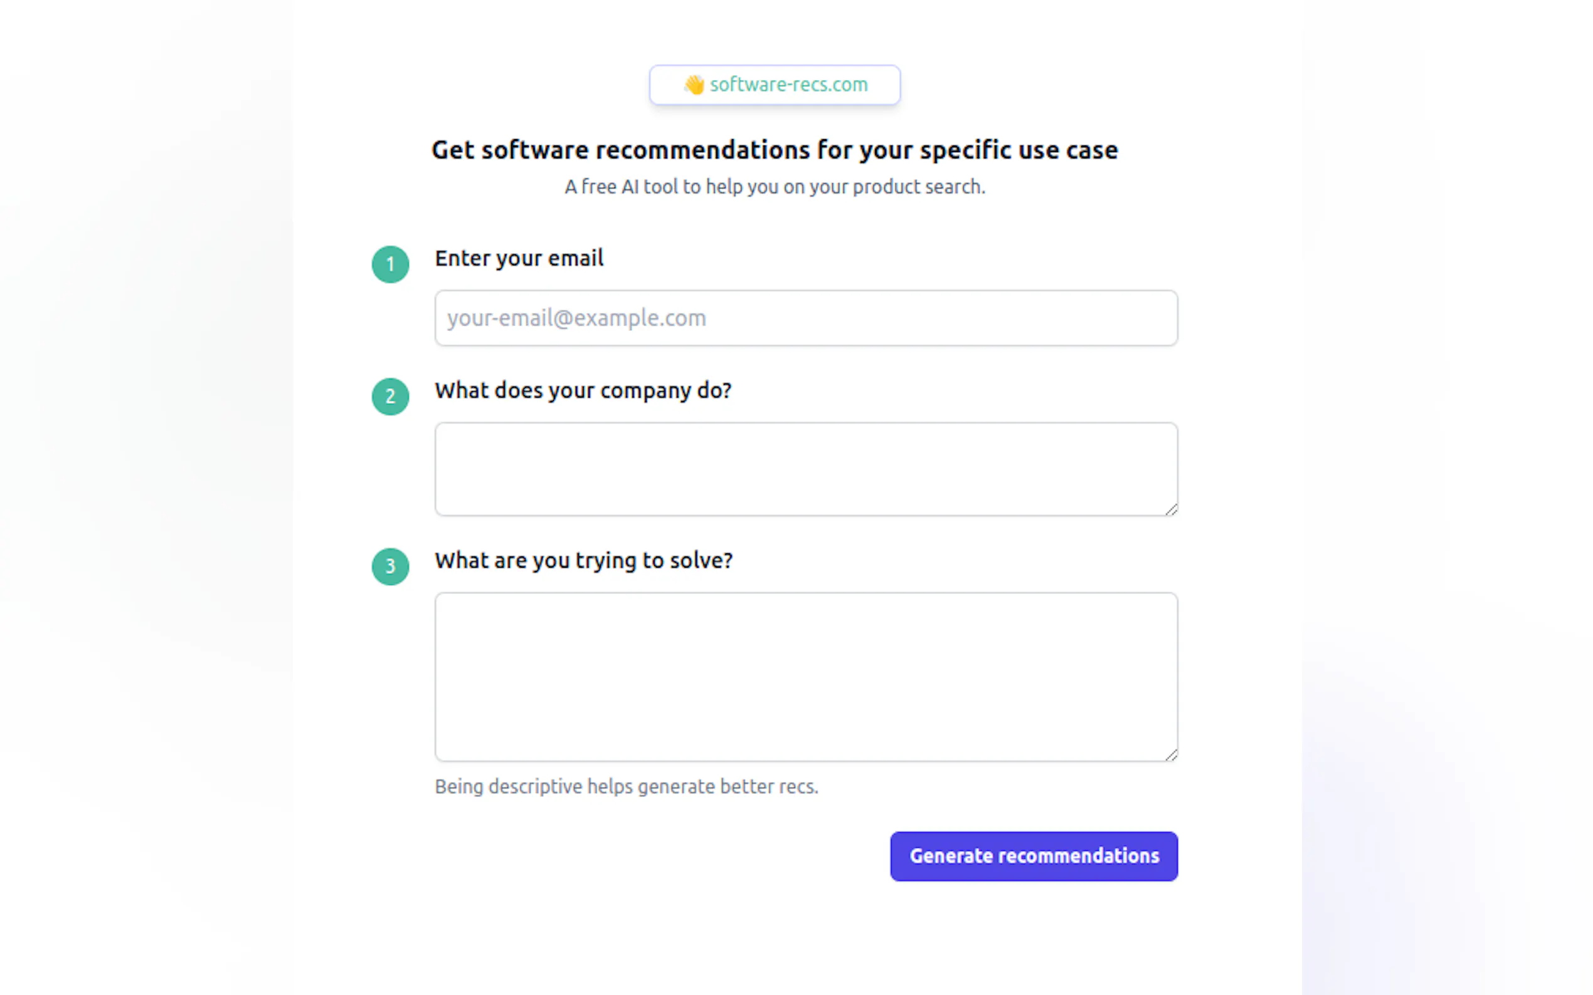1593x995 pixels.
Task: Click the 'Get software recommendations' main heading
Action: pyautogui.click(x=775, y=150)
